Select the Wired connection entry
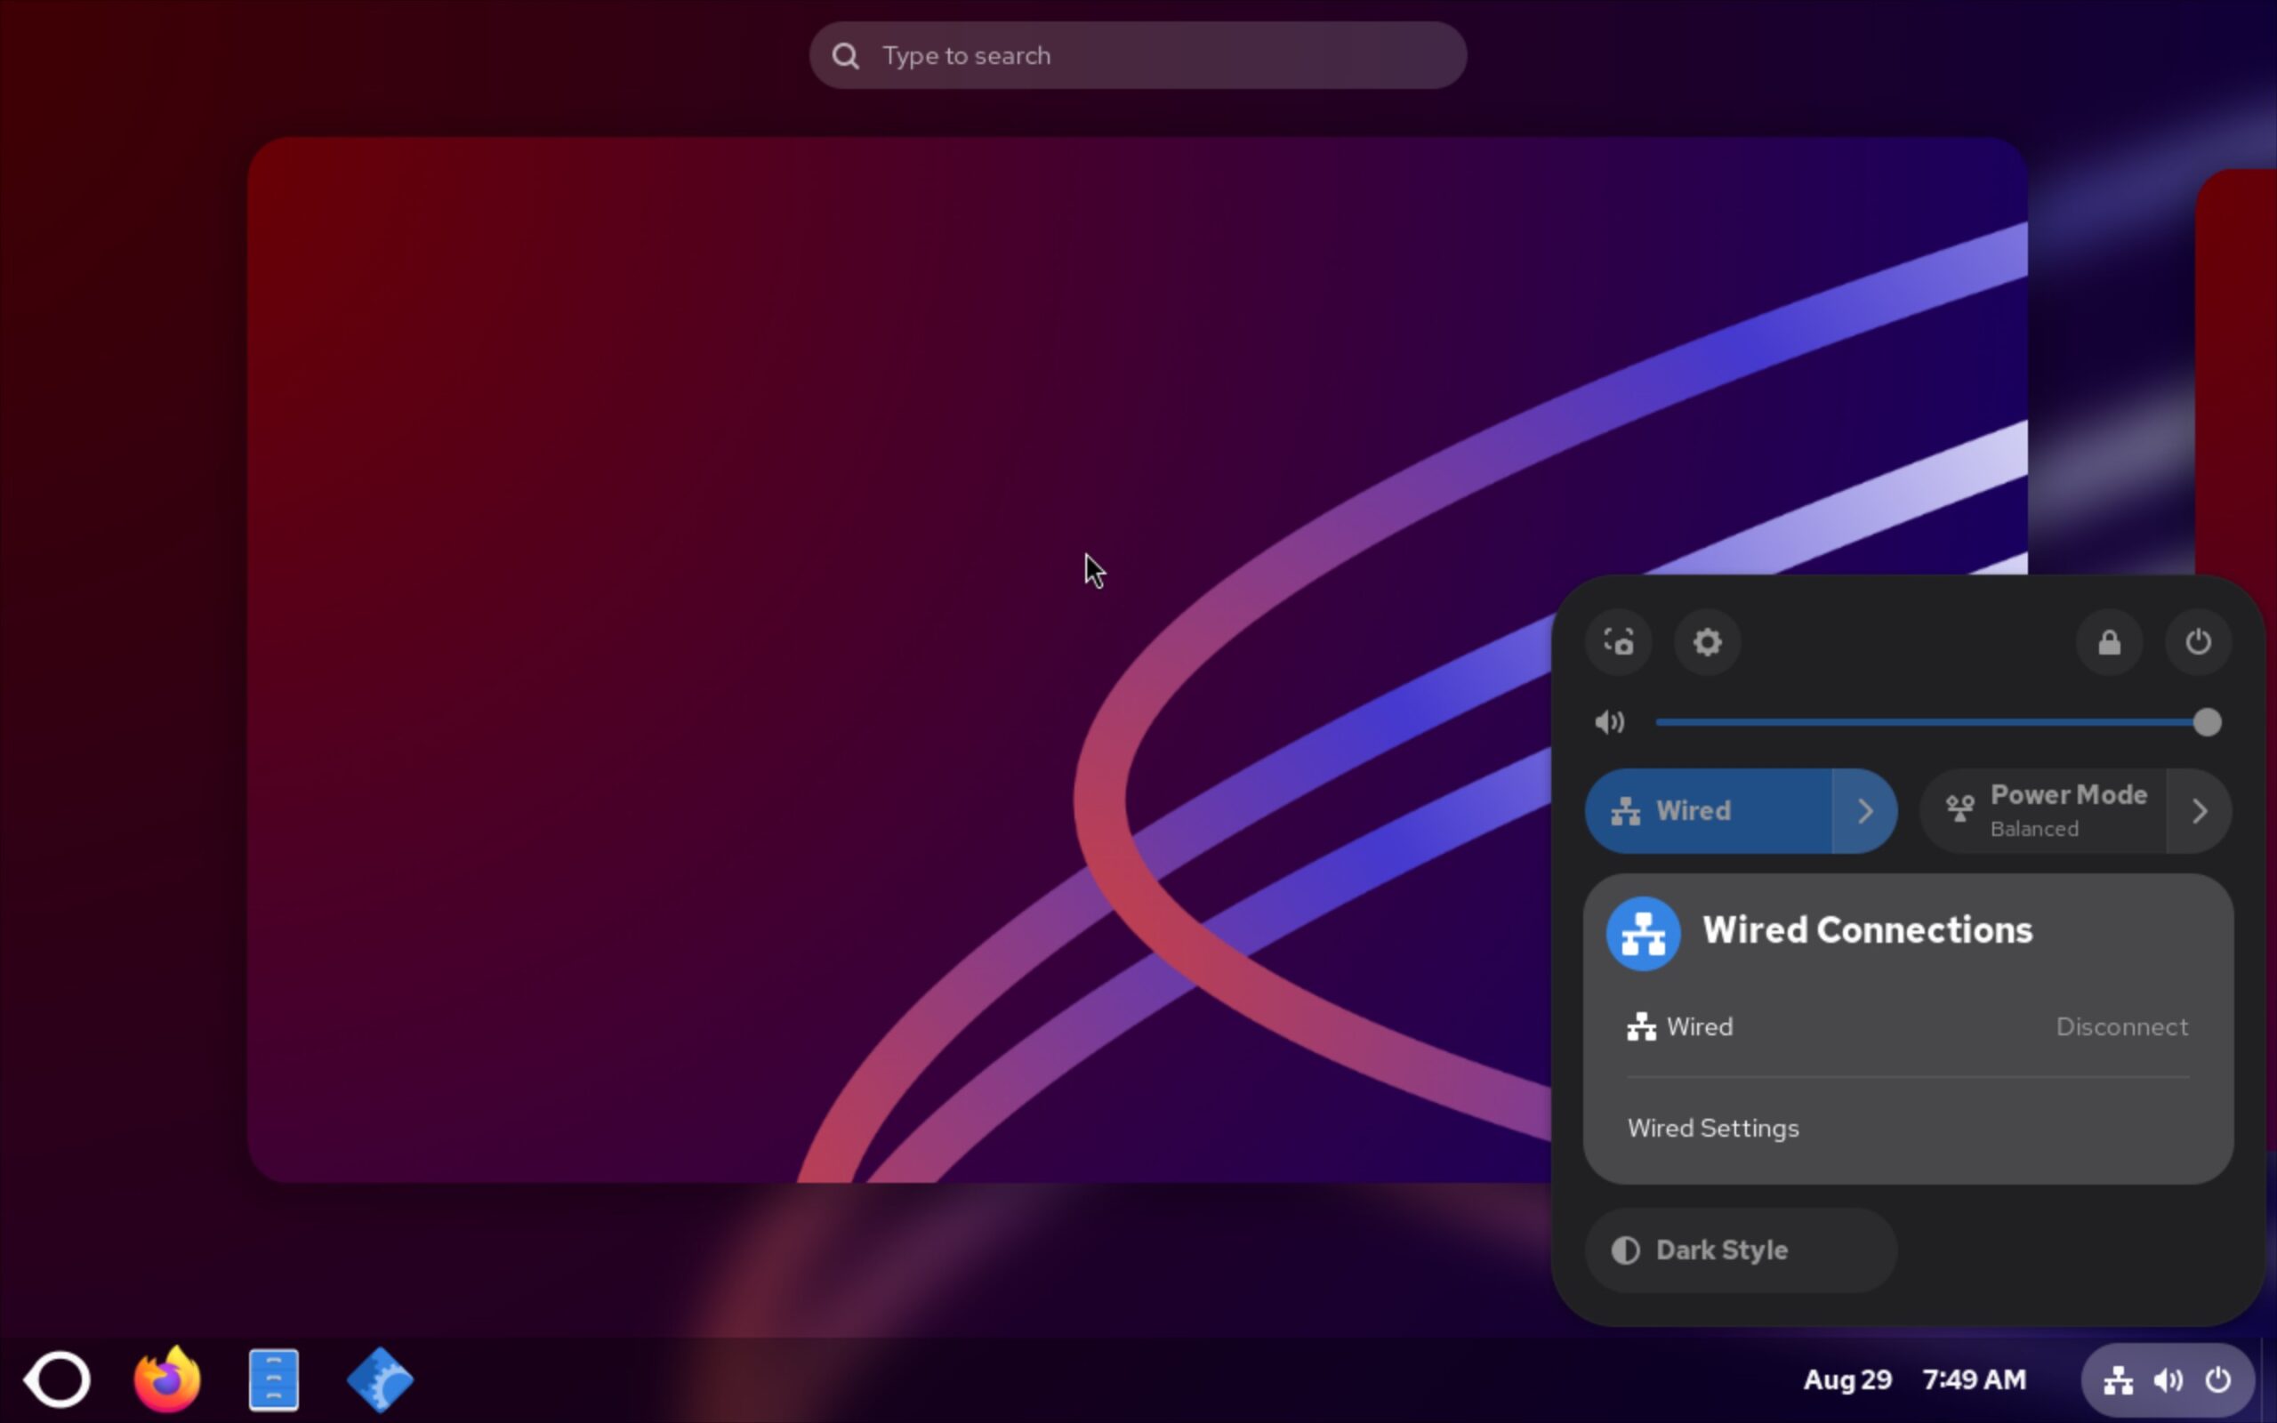Viewport: 2277px width, 1423px height. 1908,1025
